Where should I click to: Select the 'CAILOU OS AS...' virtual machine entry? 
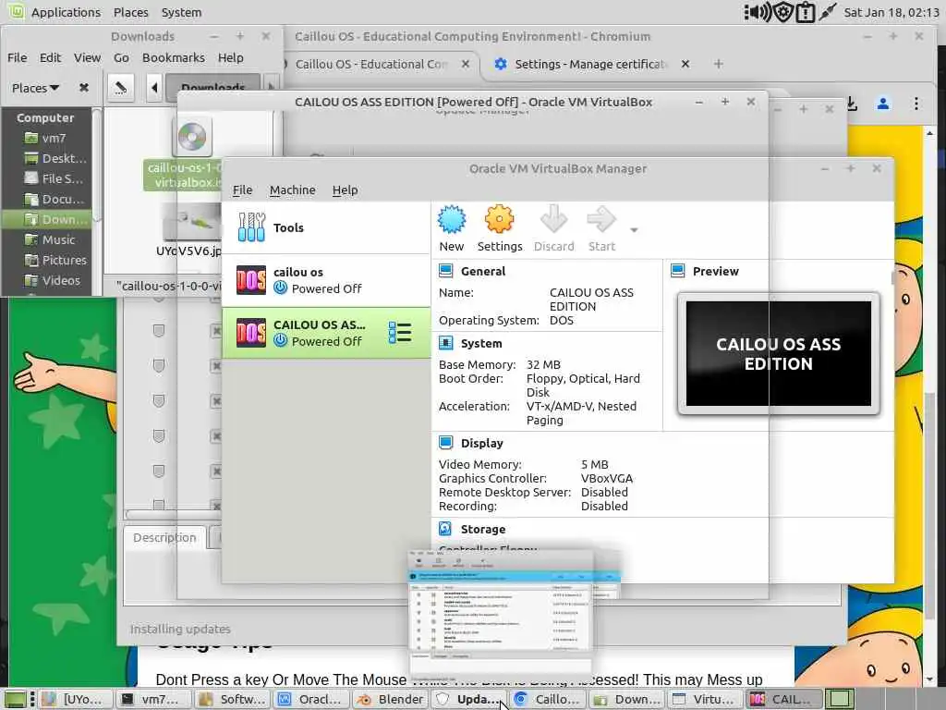coord(326,333)
